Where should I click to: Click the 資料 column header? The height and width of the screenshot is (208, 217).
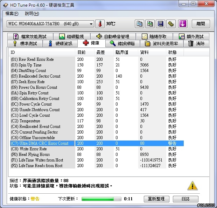(152, 52)
